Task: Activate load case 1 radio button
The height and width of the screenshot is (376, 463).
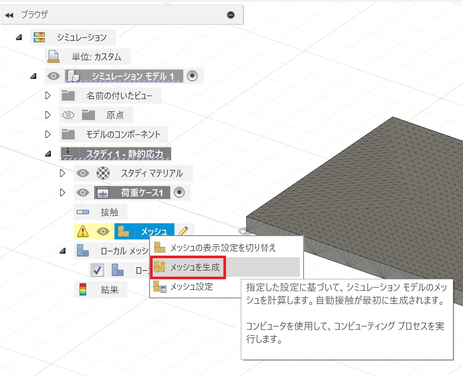Action: tap(179, 192)
